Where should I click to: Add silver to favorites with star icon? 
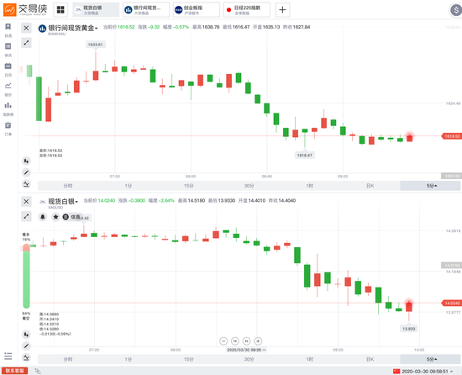click(55, 217)
